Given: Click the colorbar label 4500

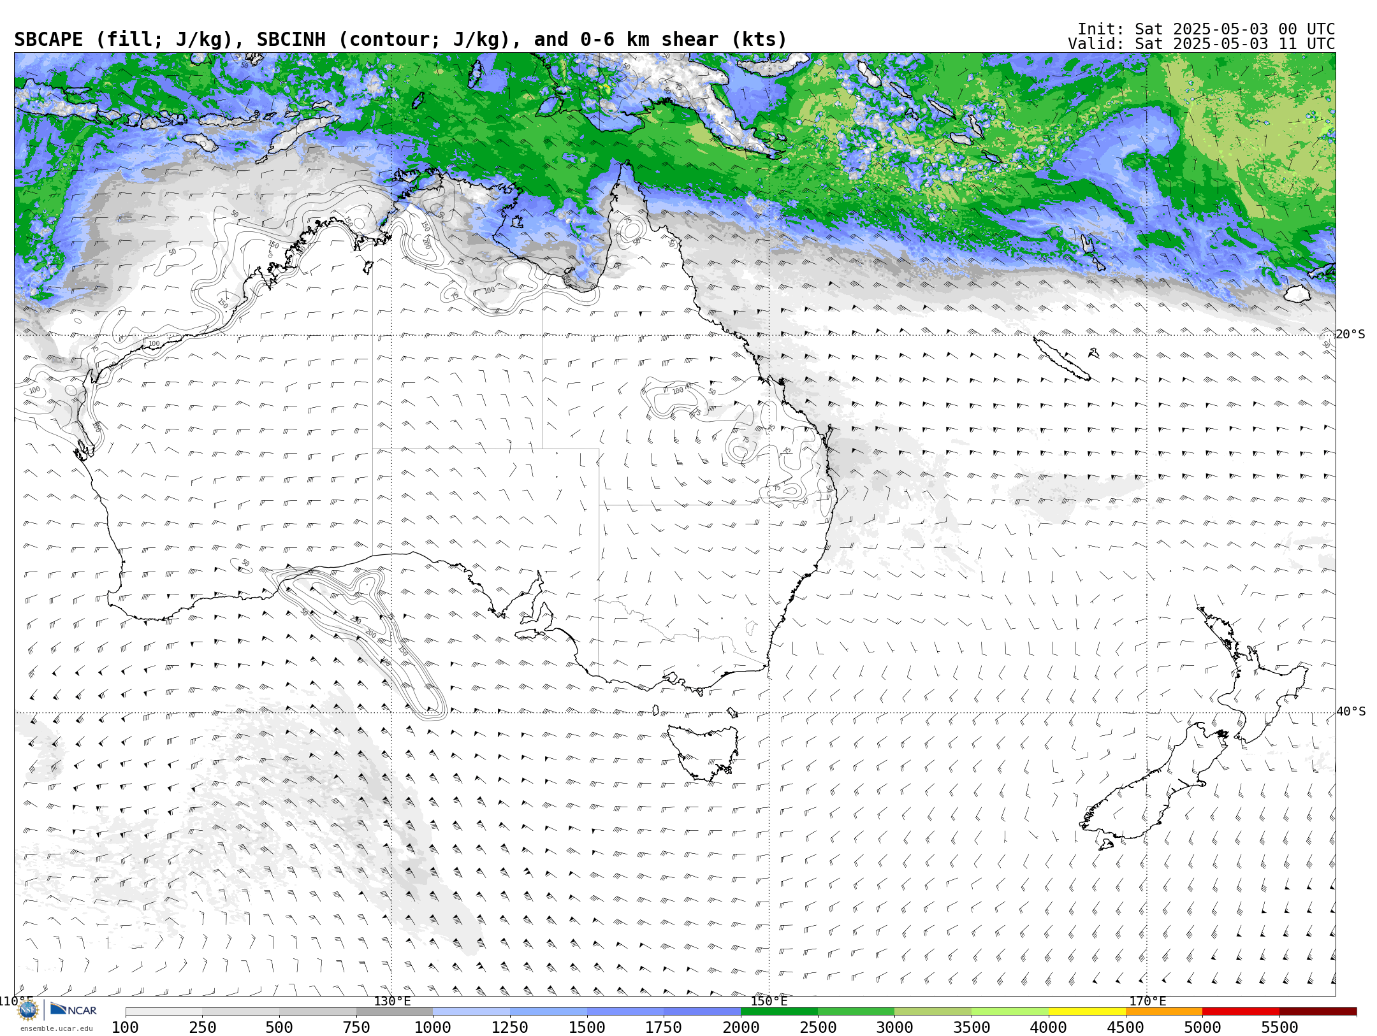Looking at the screenshot, I should click(1126, 1027).
